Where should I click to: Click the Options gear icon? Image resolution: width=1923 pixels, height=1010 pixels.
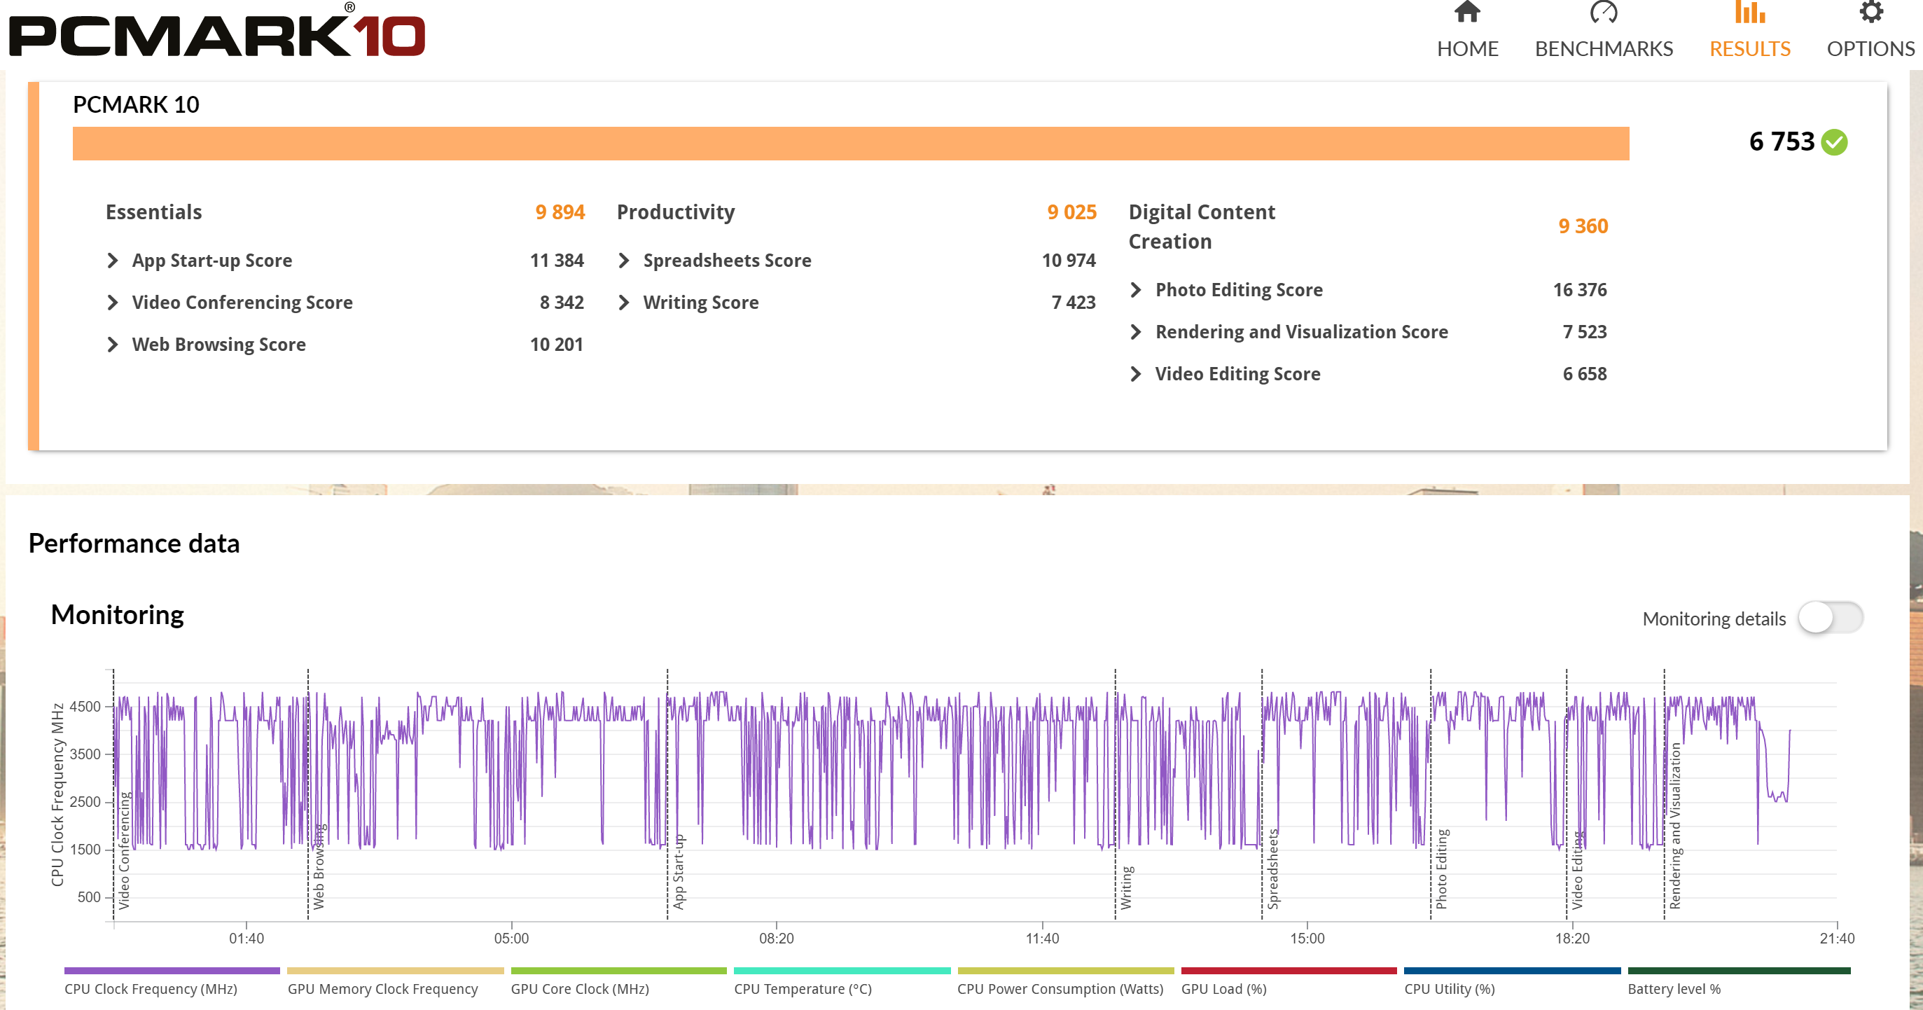click(1870, 13)
